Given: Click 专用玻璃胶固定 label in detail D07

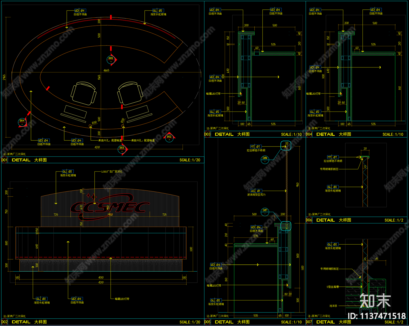Looking at the screenshot, I should (x=330, y=269).
